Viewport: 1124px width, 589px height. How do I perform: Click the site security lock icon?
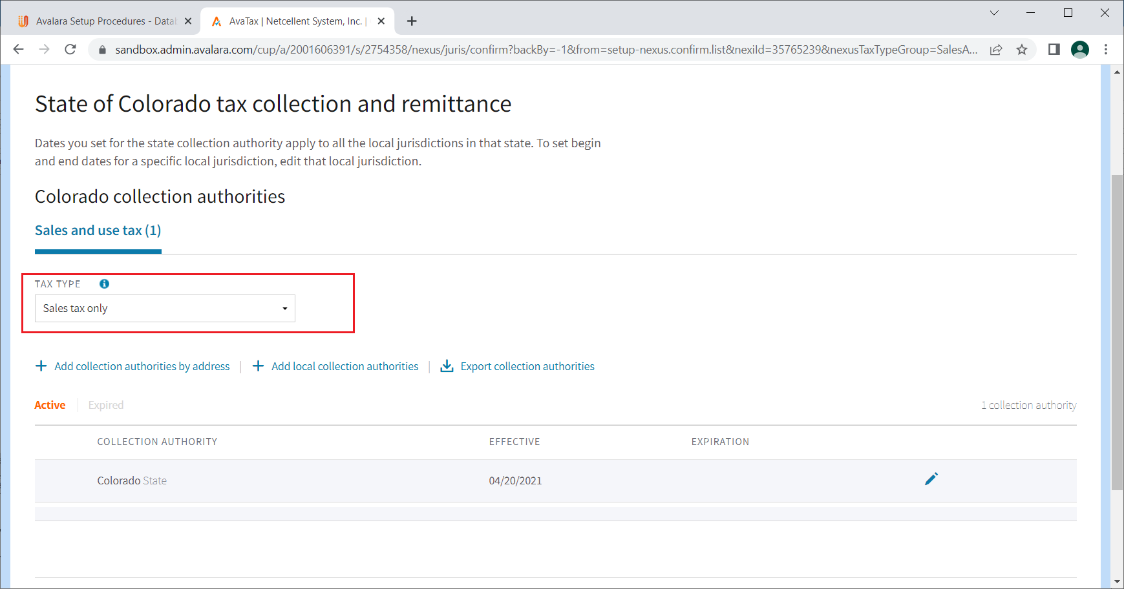[101, 50]
